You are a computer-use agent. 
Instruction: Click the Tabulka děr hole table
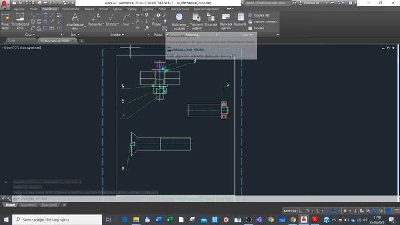pyautogui.click(x=259, y=15)
